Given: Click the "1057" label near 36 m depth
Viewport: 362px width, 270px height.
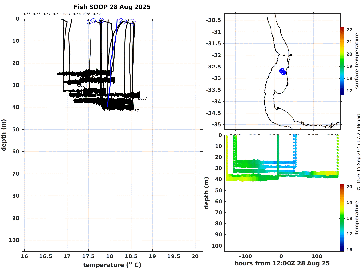Looking at the screenshot, I should point(142,99).
